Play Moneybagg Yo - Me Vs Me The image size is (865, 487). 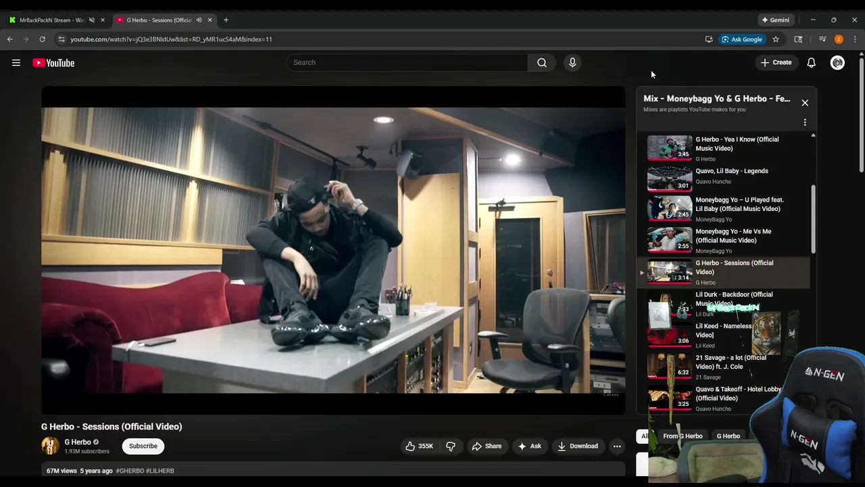point(723,240)
